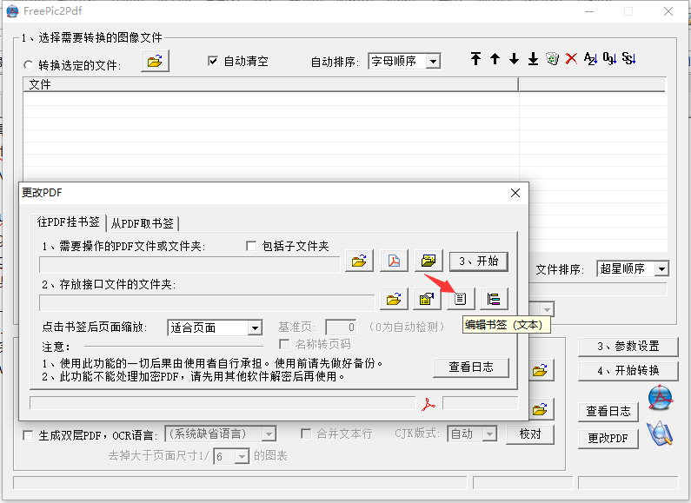Click the magnifier PDF icon beside 更改PDF button
This screenshot has height=503, width=691.
tap(660, 434)
